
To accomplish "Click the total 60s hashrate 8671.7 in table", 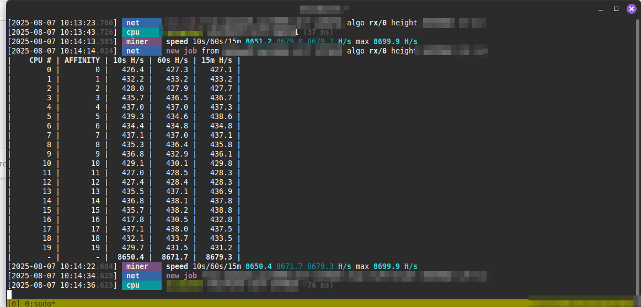I will 175,257.
